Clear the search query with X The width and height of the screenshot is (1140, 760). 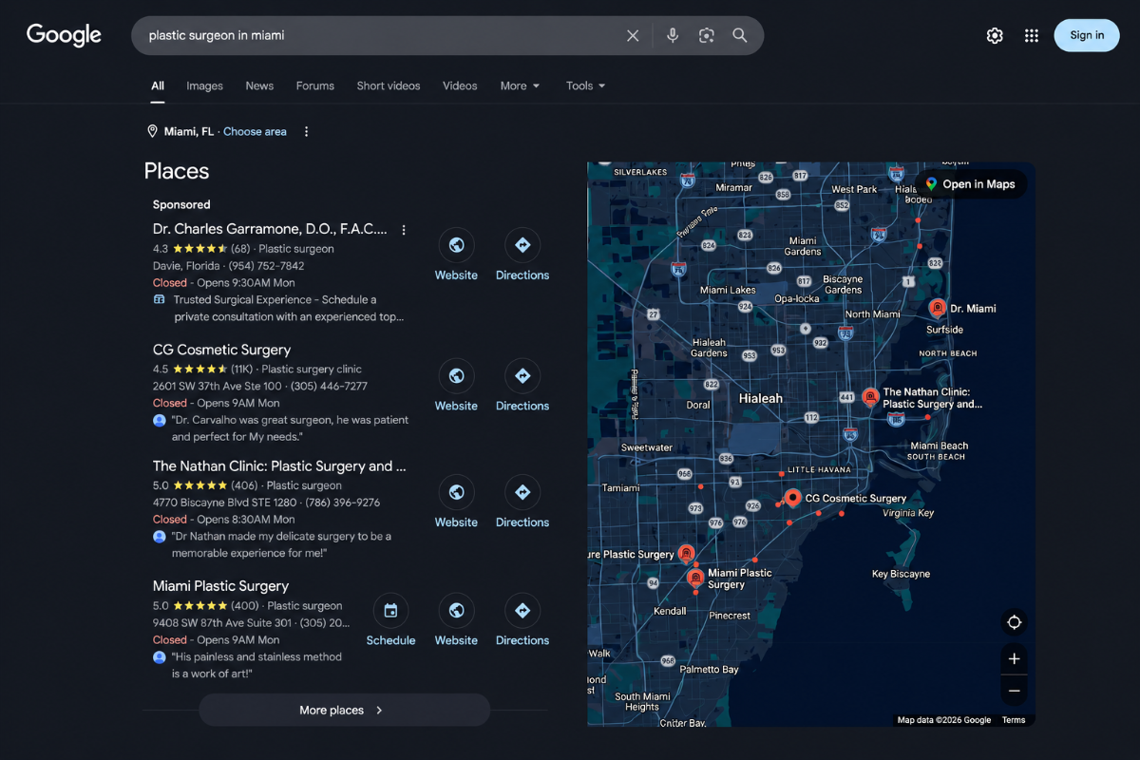point(633,35)
